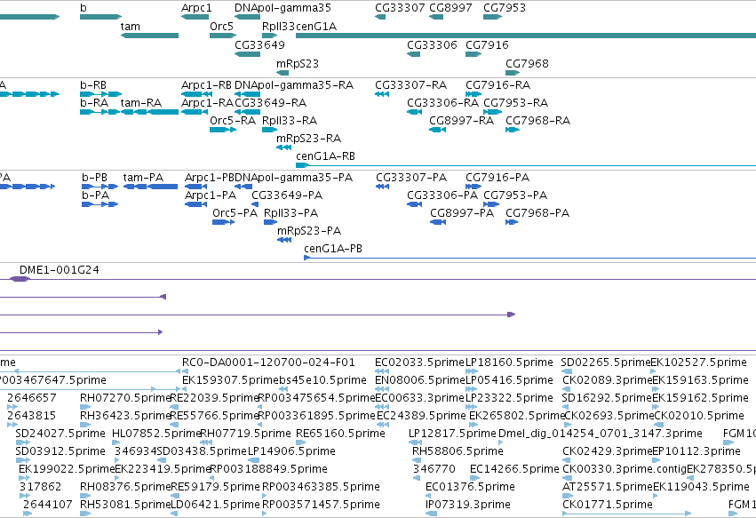
Task: Select the cenG1A gene label
Action: pyautogui.click(x=316, y=27)
